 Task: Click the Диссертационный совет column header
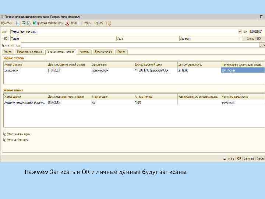156,64
